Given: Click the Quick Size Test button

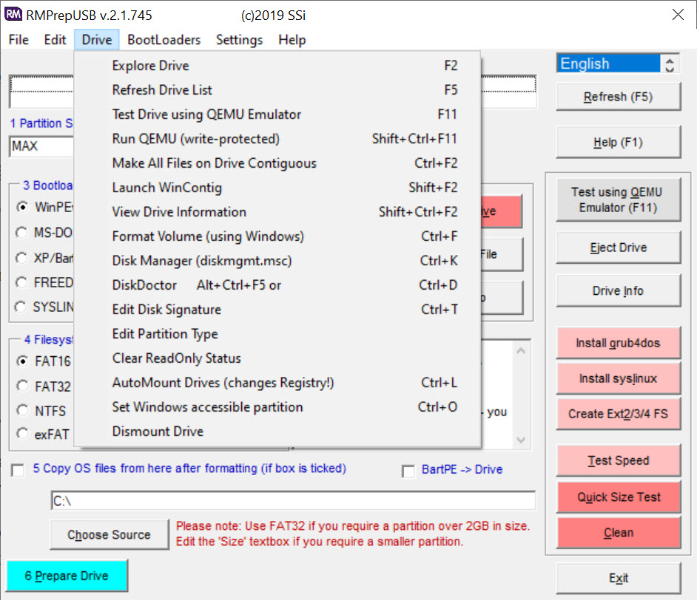Looking at the screenshot, I should click(619, 497).
